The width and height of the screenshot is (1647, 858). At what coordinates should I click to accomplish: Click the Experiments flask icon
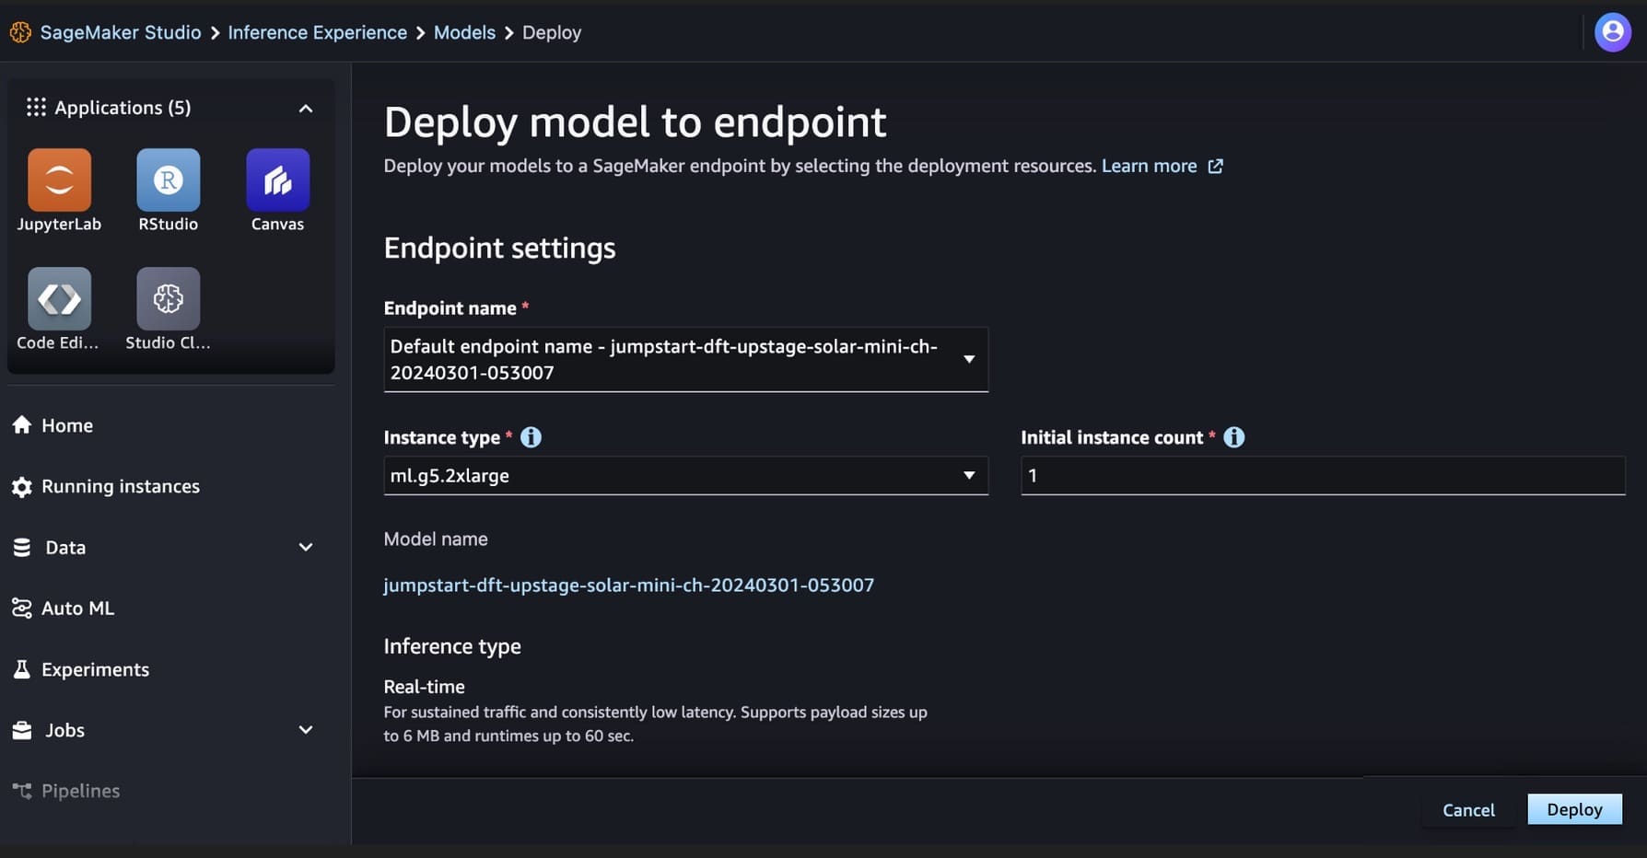[22, 669]
